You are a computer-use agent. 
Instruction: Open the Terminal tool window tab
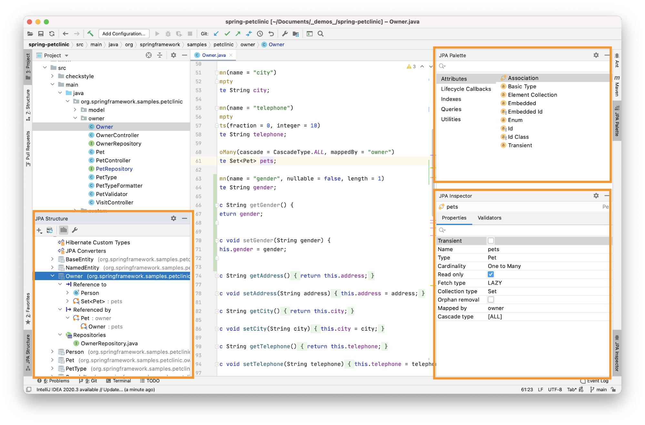[x=118, y=381]
